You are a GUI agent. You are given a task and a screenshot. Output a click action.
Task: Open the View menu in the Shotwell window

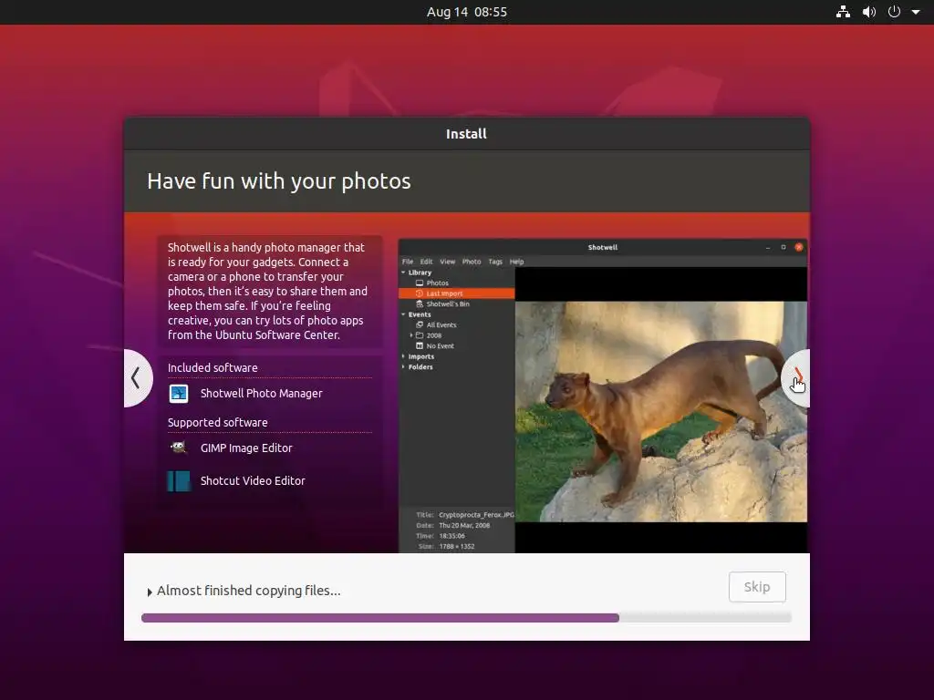pyautogui.click(x=447, y=262)
